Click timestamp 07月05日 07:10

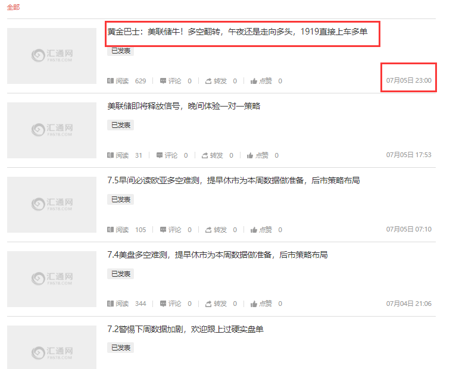click(x=408, y=229)
